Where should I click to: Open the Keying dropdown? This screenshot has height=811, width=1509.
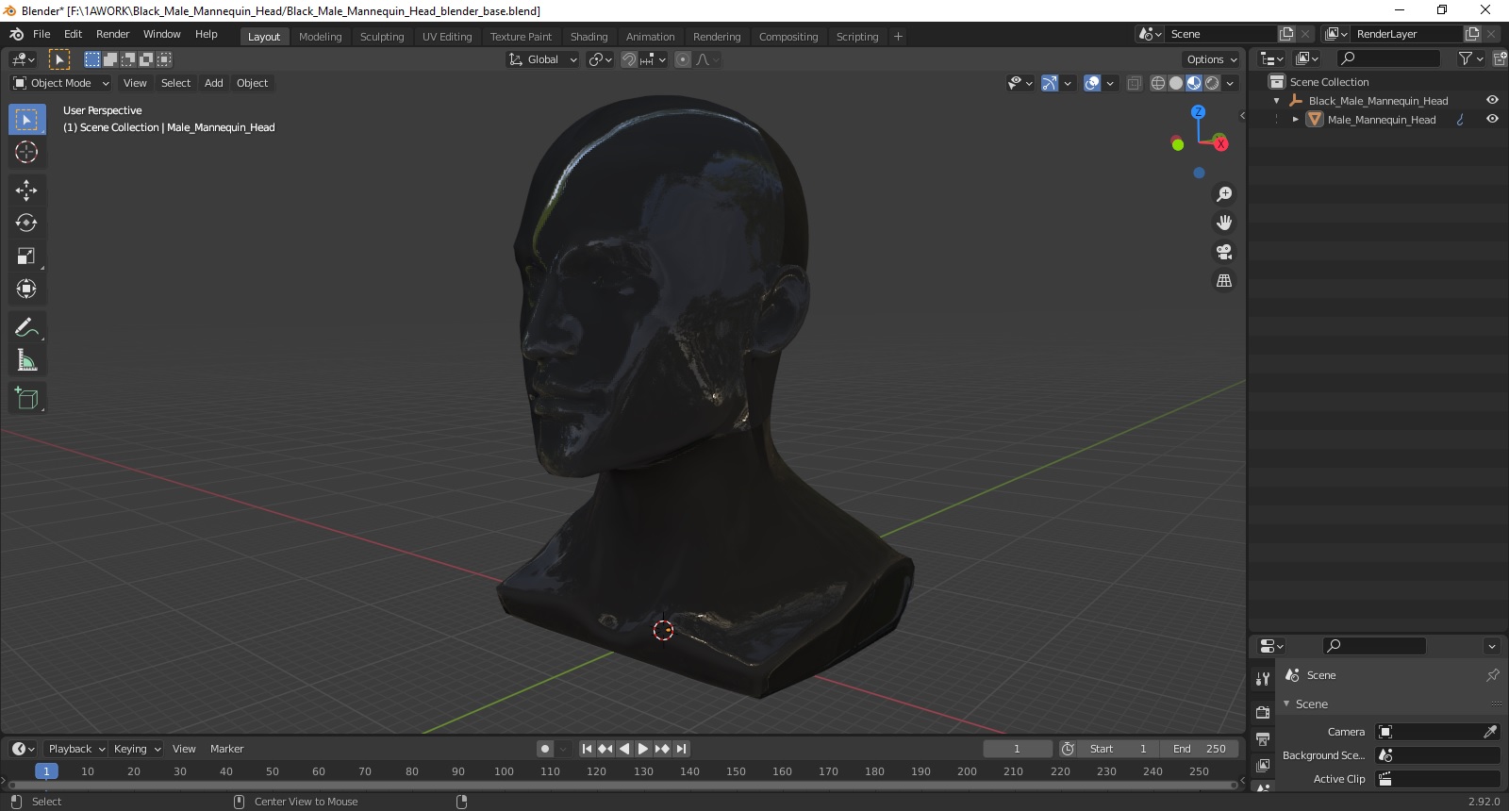(137, 749)
